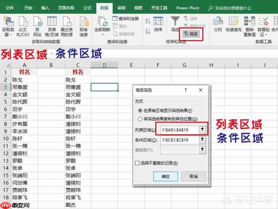Click cell C8 containing 潘锦钊
This screenshot has width=278, height=209.
click(78, 124)
